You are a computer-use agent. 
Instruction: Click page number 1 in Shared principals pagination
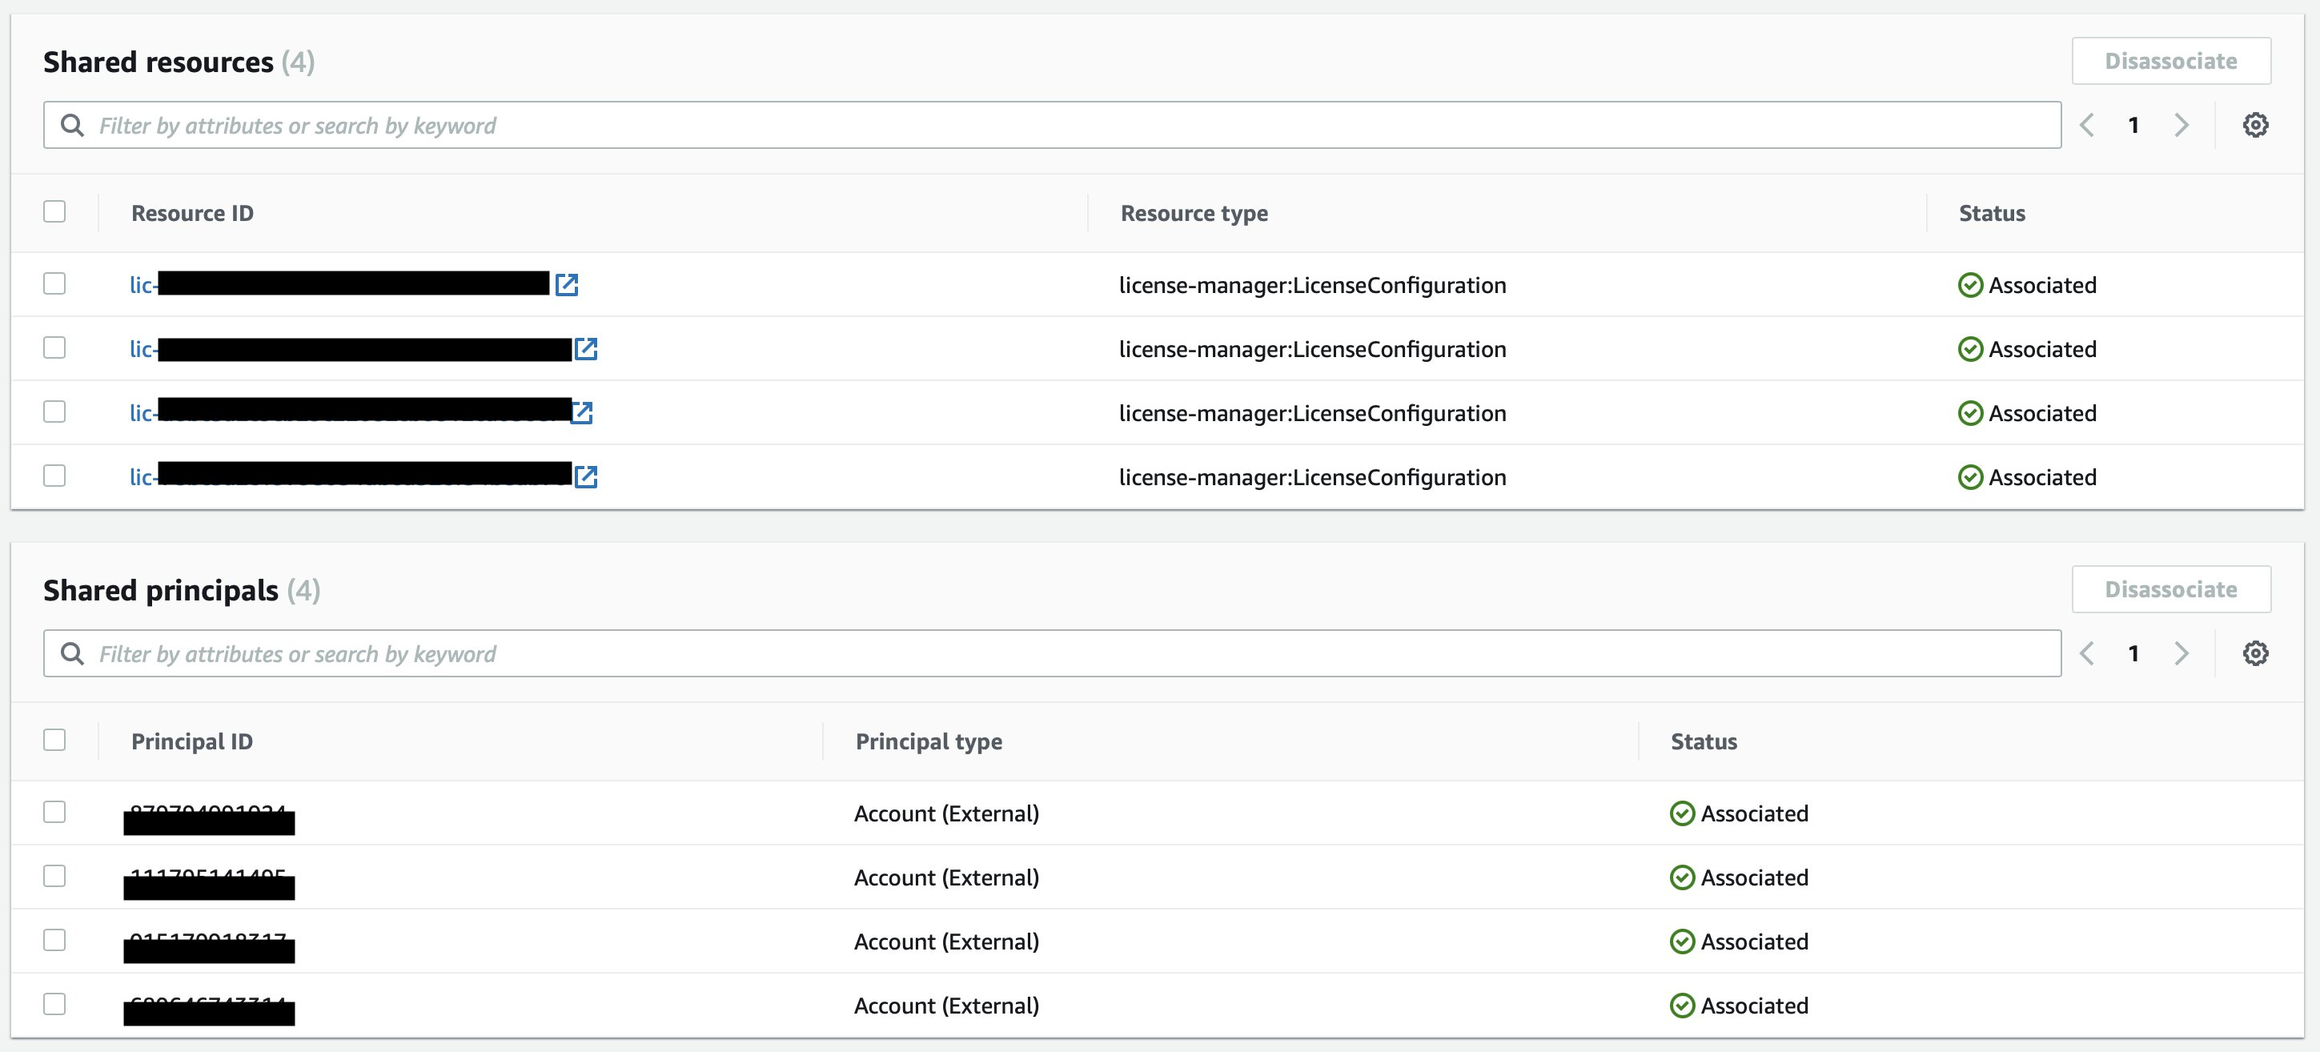(x=2133, y=653)
